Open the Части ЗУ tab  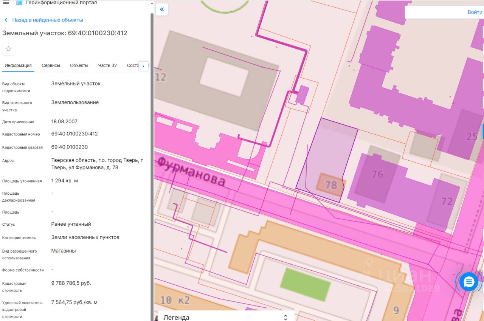pos(107,65)
